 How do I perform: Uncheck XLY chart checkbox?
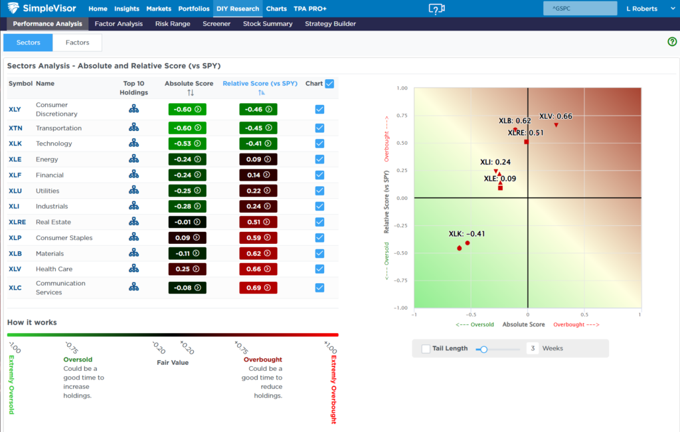[319, 110]
